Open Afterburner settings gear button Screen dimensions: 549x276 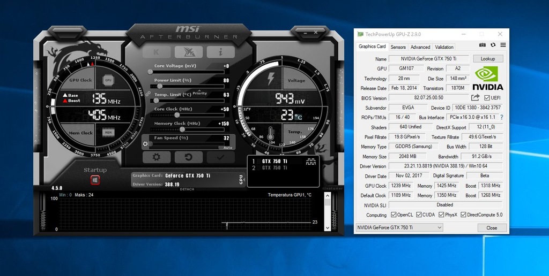coord(157,157)
